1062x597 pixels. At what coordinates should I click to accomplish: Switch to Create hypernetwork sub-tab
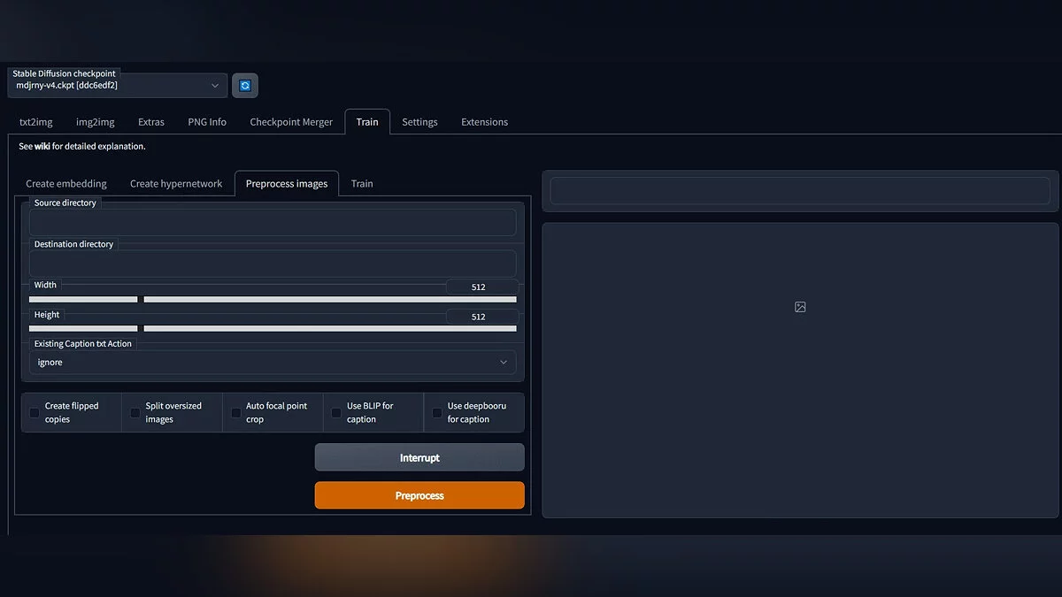(x=176, y=184)
